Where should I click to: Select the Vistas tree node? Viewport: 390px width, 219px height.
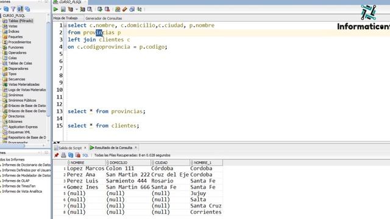(13, 26)
